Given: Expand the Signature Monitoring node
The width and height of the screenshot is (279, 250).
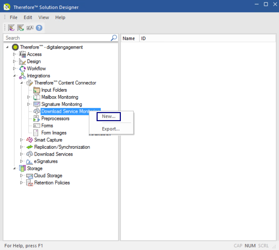Looking at the screenshot, I should point(29,104).
